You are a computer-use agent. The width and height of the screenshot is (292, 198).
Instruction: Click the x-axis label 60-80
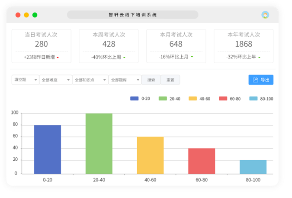click(x=202, y=180)
